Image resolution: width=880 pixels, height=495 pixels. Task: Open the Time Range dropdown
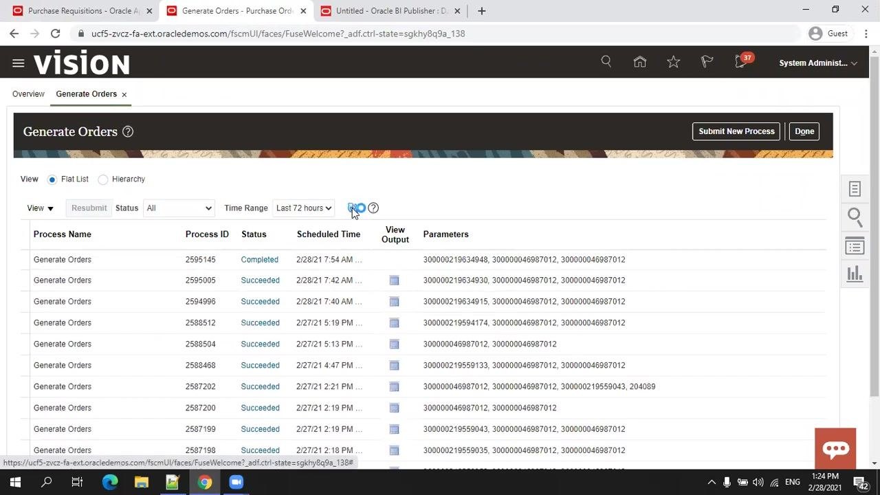(303, 208)
